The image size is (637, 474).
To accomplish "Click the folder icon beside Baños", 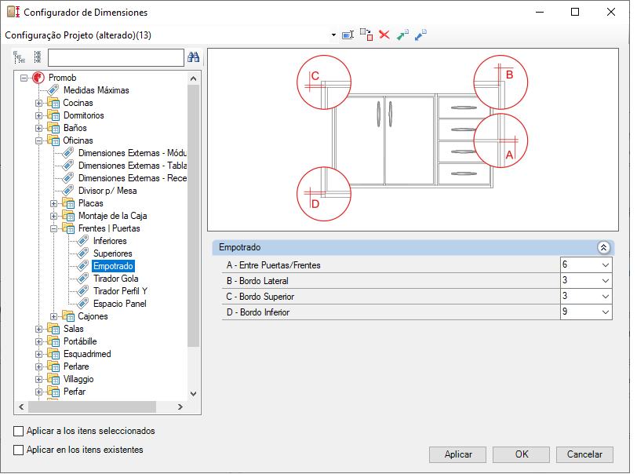I will coord(53,128).
